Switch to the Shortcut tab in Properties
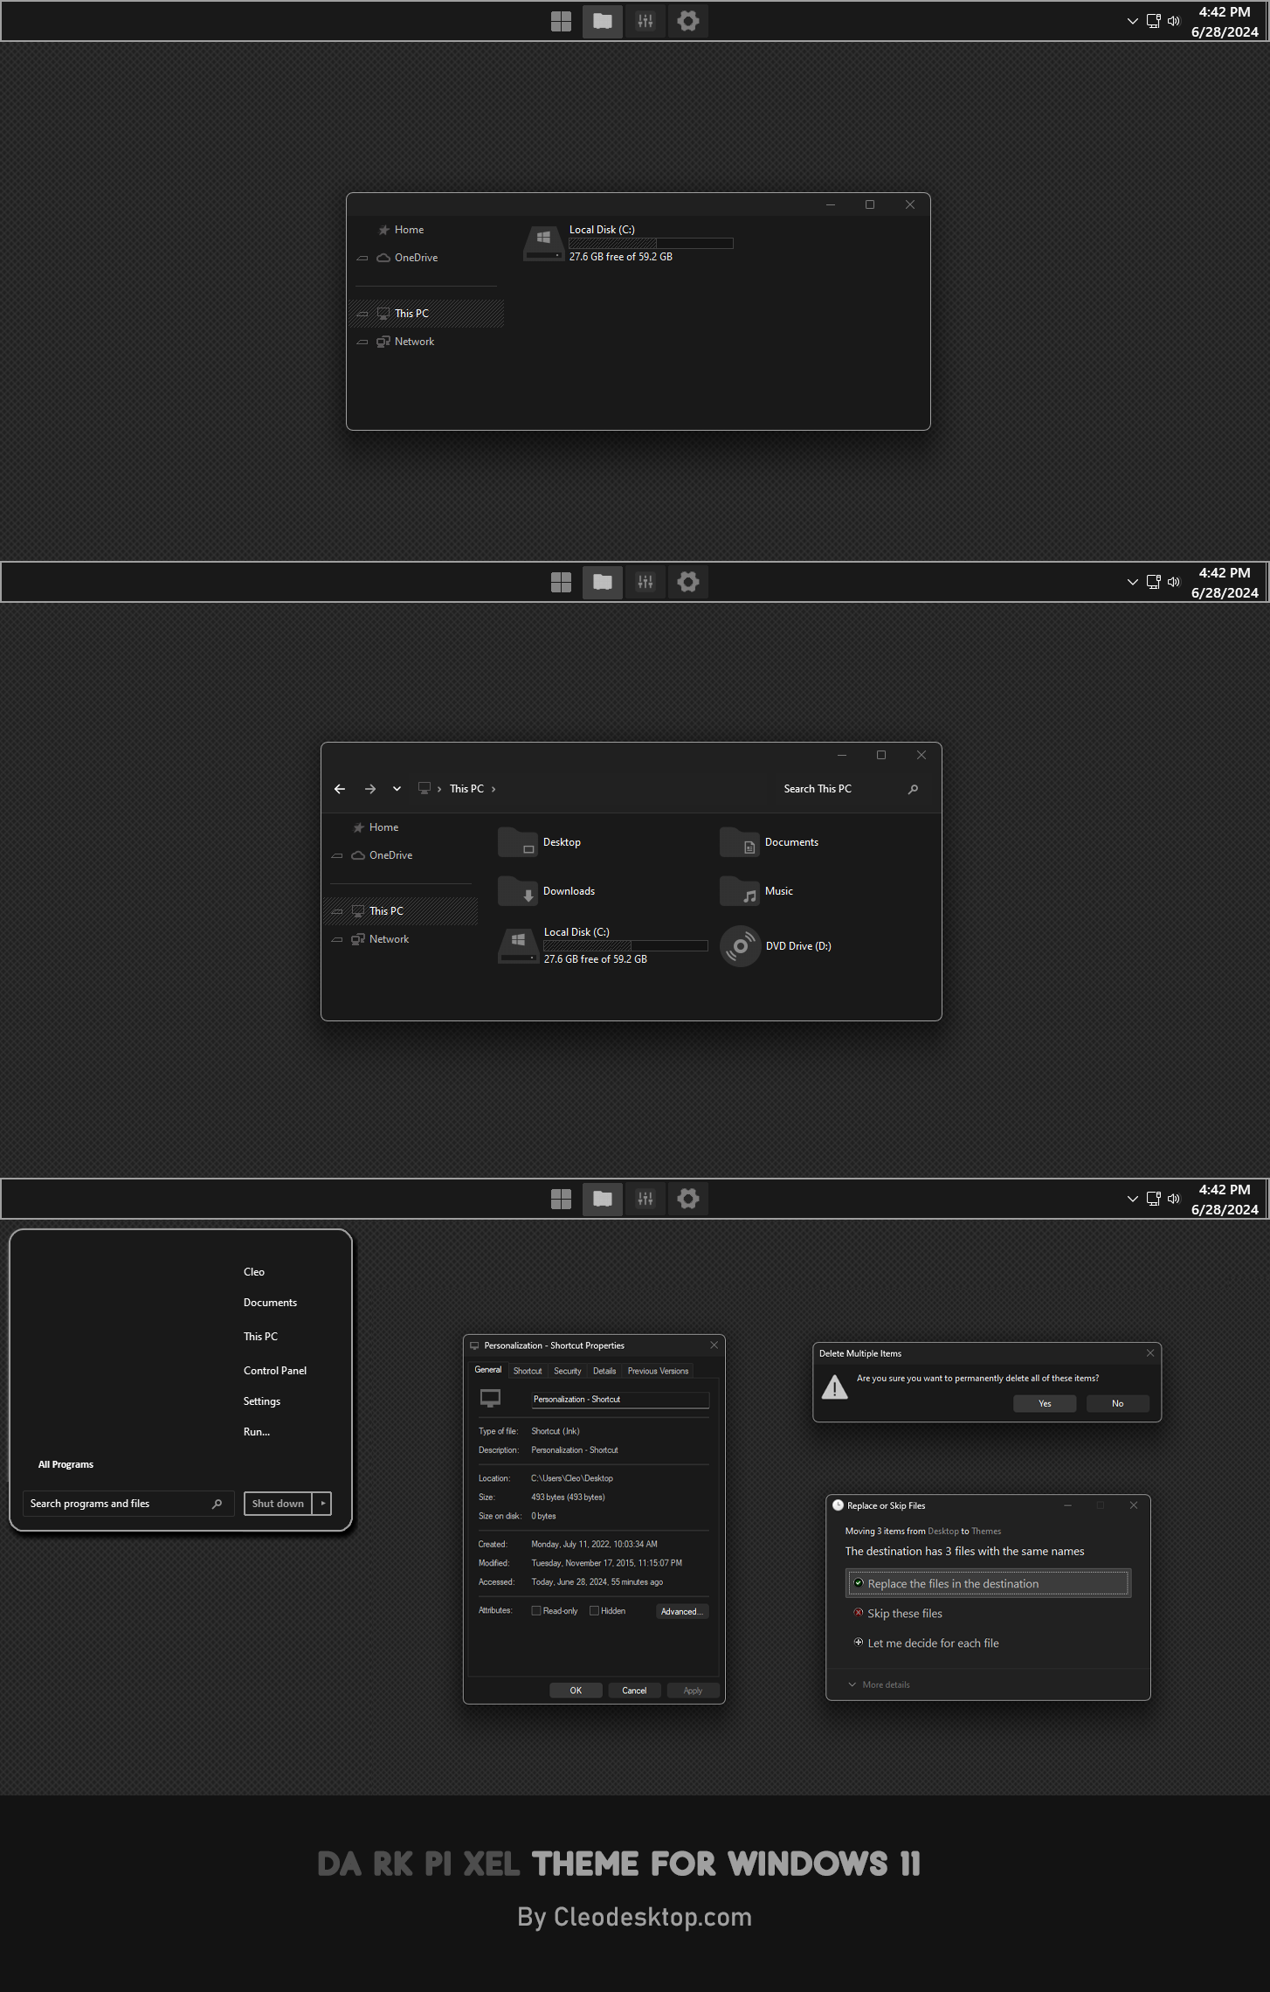This screenshot has height=1992, width=1270. (x=528, y=1371)
